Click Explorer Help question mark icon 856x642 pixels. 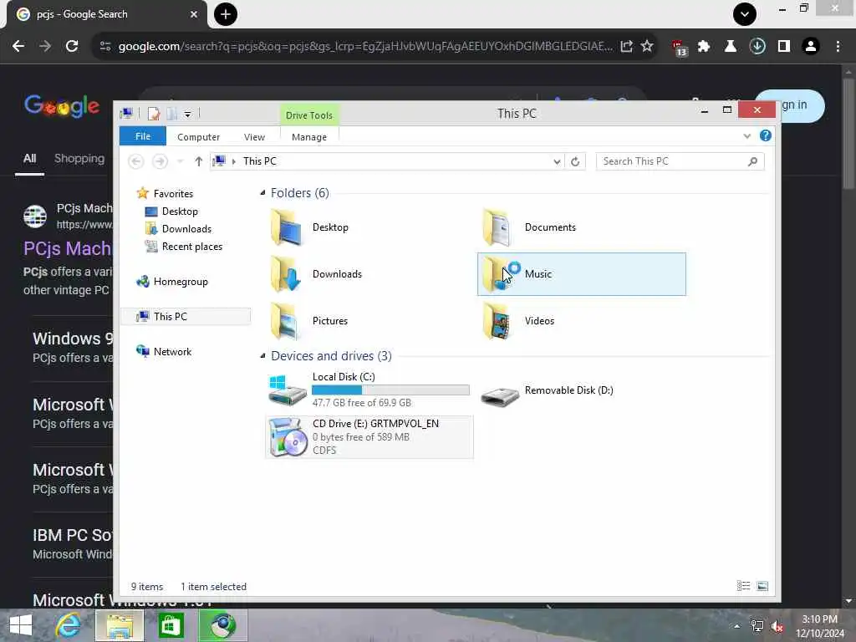pos(766,136)
